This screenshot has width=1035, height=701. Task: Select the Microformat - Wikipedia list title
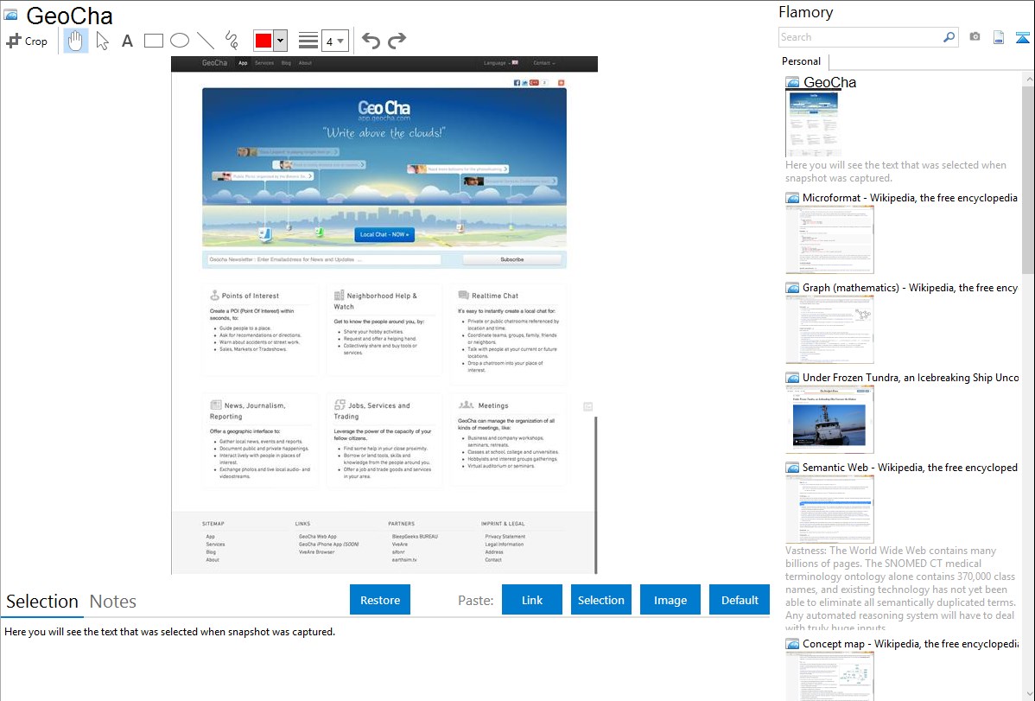pyautogui.click(x=910, y=198)
